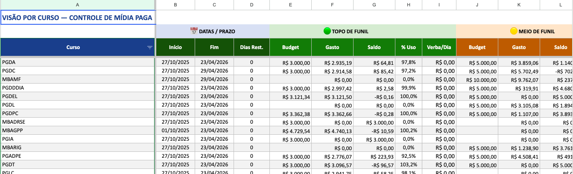
Task: Open the filter icon in Curso header
Action: pos(149,47)
